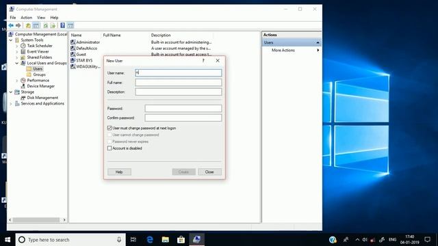
Task: Click the Device Manager tree icon
Action: [23, 86]
